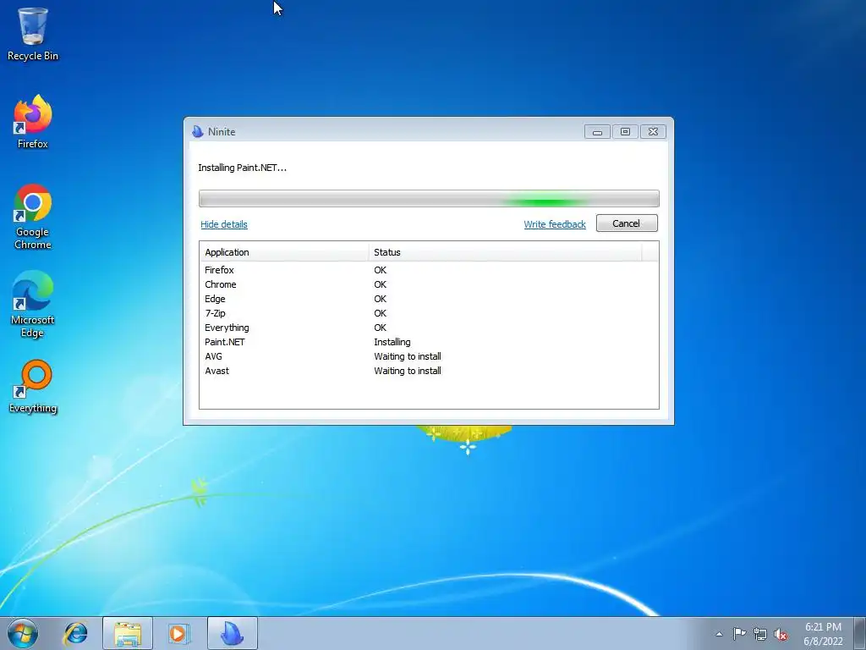Screen dimensions: 866x650
Task: Close the Ninite window
Action: click(653, 131)
